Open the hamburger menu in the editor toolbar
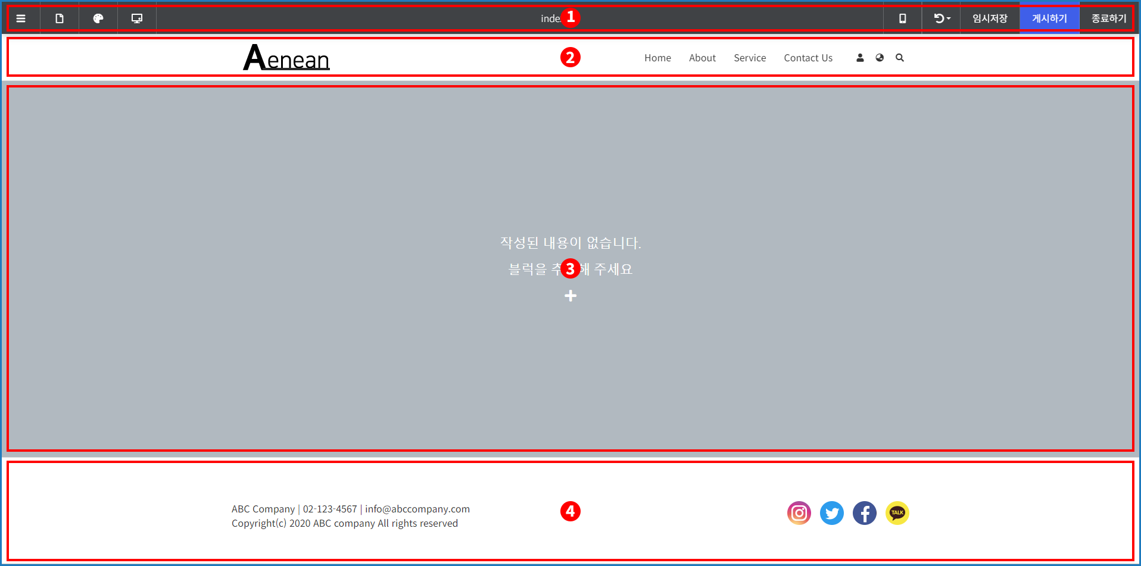Image resolution: width=1141 pixels, height=566 pixels. click(x=21, y=18)
